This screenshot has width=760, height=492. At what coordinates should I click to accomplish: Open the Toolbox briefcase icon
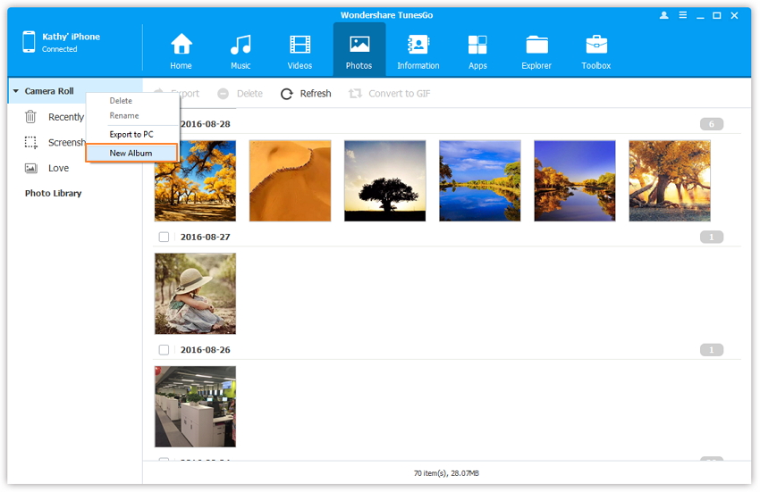596,45
